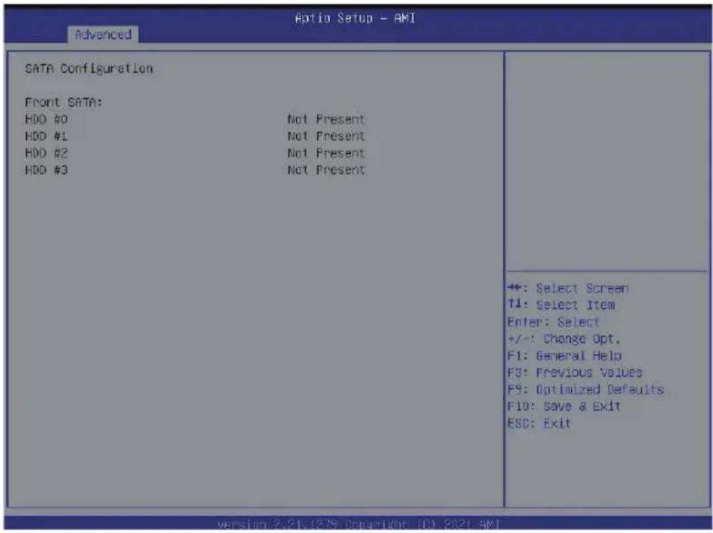
Task: Select the HDD #2 row label
Action: [x=47, y=153]
